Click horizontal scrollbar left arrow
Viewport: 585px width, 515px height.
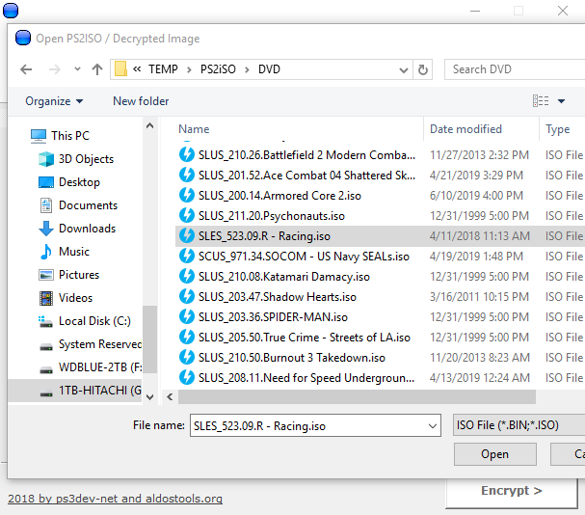171,396
